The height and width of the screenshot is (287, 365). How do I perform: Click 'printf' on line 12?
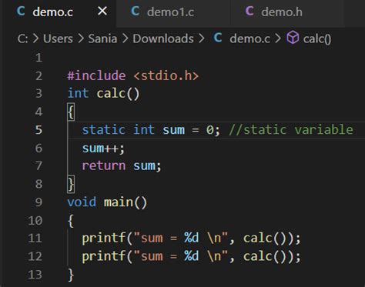tap(104, 256)
